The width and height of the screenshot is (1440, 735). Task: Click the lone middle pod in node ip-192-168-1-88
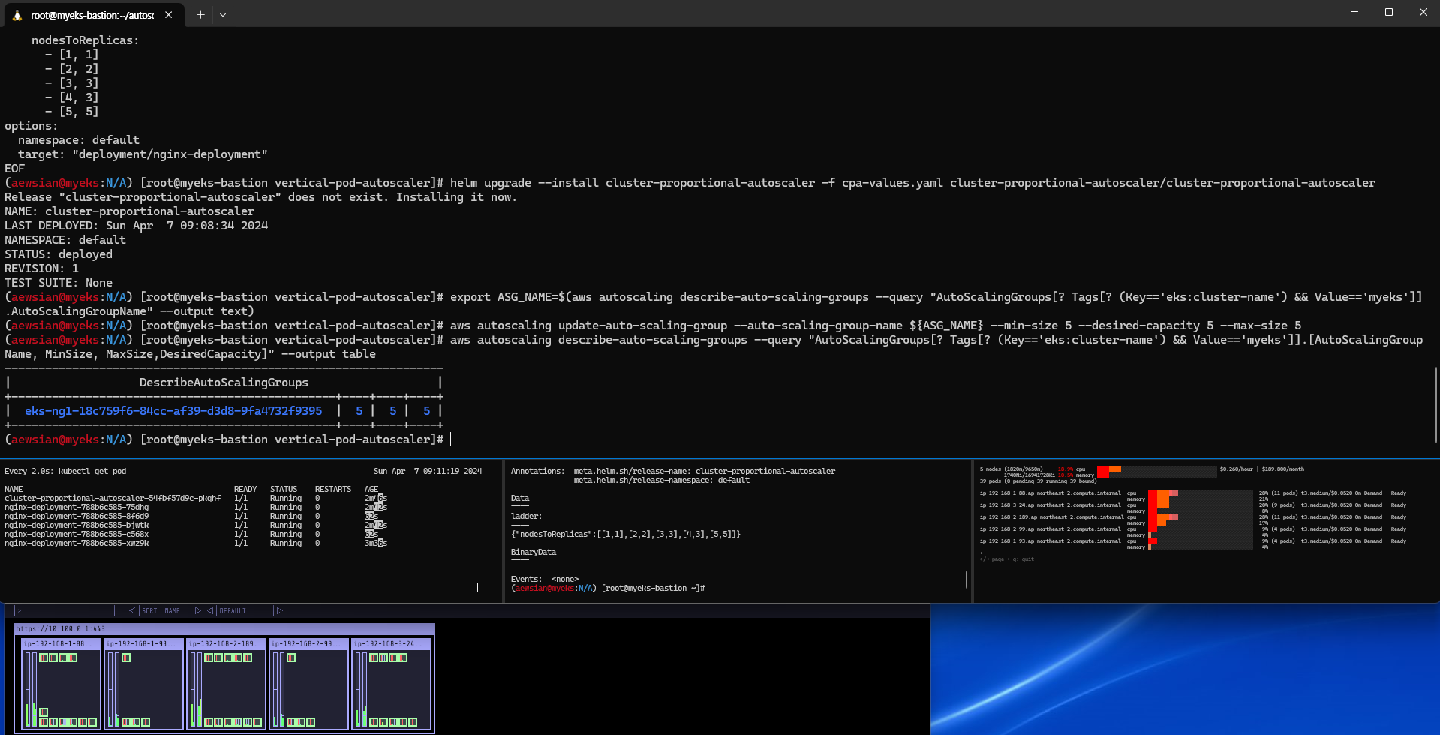[44, 712]
